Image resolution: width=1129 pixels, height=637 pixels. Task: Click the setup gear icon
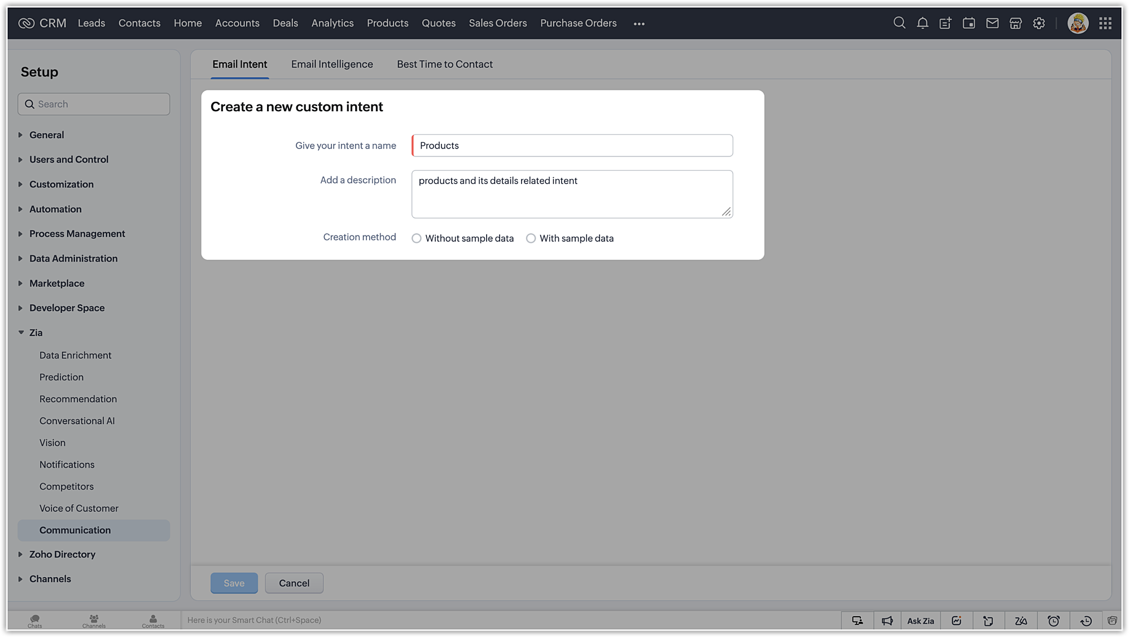click(x=1039, y=23)
